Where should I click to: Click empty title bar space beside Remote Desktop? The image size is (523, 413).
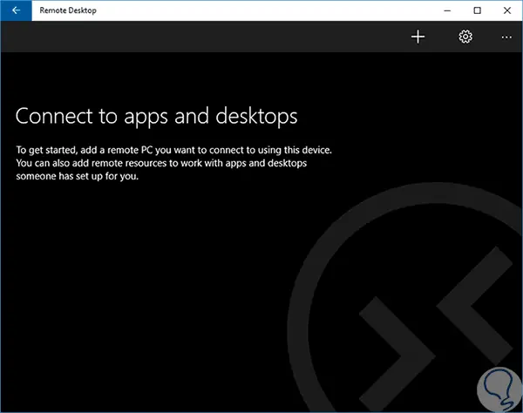pos(267,10)
